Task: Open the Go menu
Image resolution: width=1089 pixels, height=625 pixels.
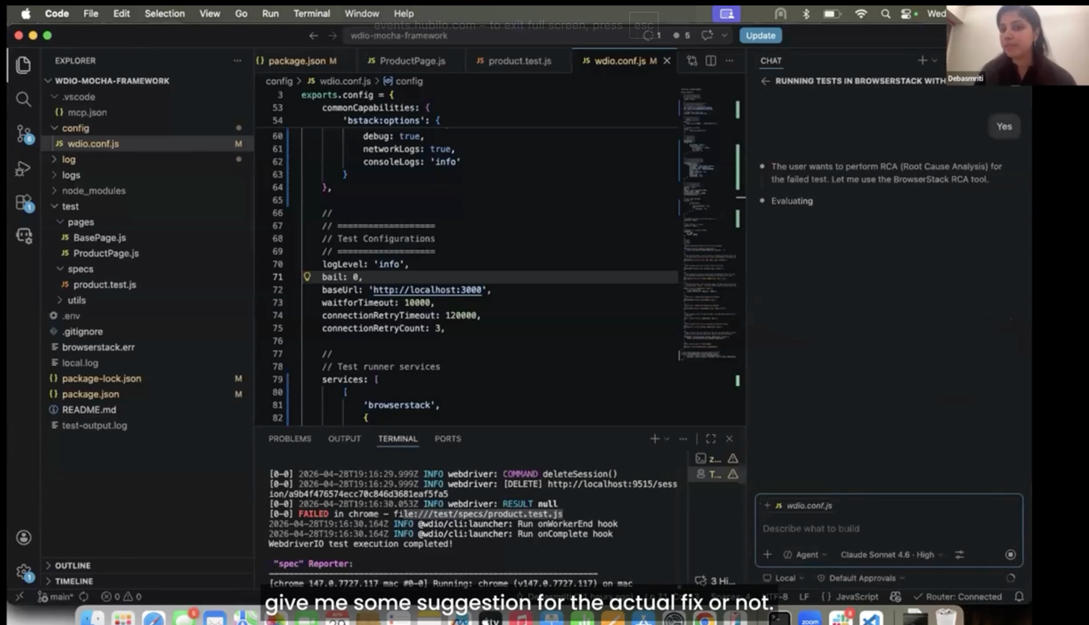Action: (241, 14)
